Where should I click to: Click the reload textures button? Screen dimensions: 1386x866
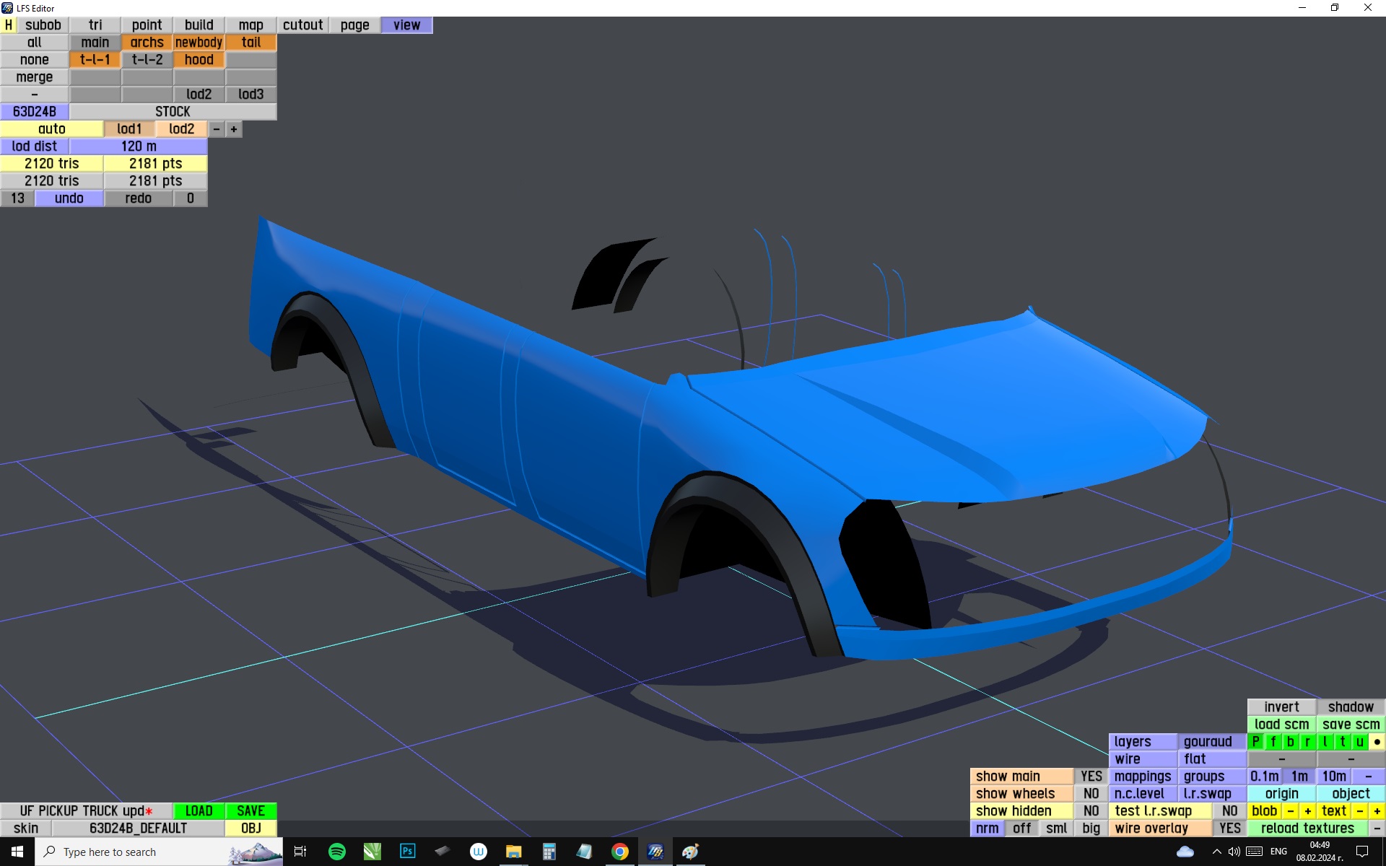(1307, 828)
